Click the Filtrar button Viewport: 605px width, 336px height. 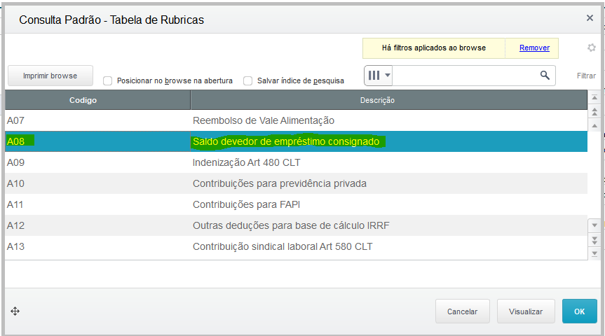pyautogui.click(x=586, y=76)
